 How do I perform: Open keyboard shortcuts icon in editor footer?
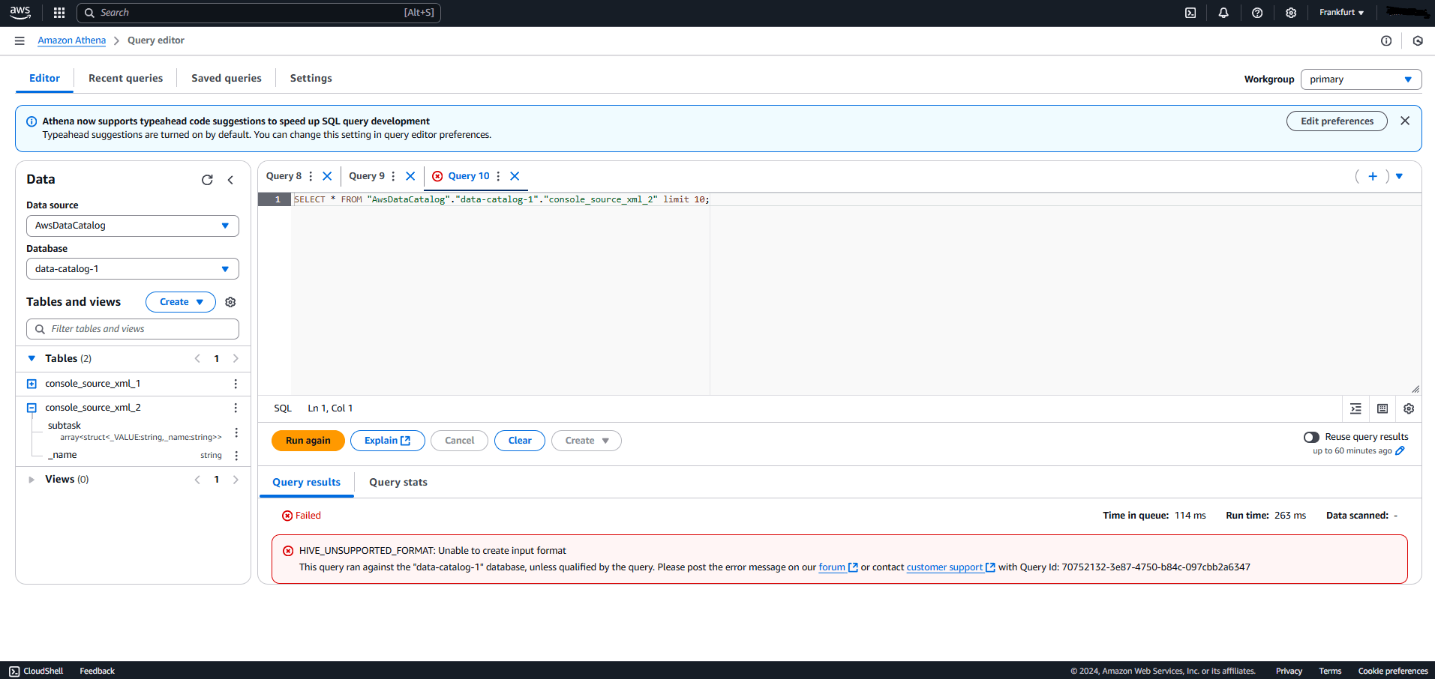[x=1382, y=408]
